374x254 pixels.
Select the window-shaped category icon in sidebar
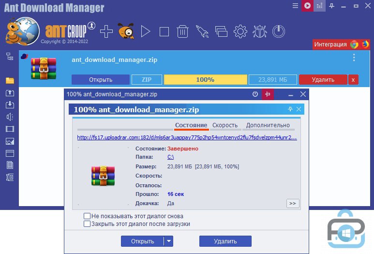coord(10,153)
